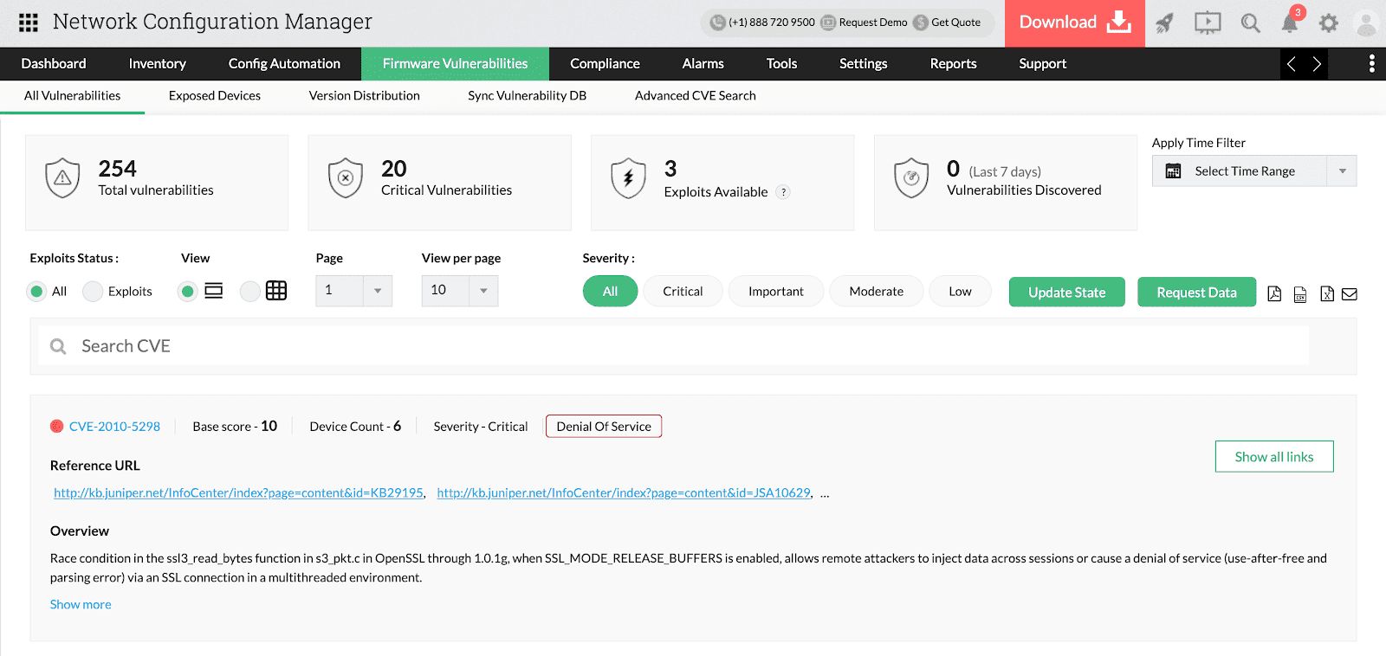Open the settings gear icon
Image resolution: width=1386 pixels, height=656 pixels.
pos(1329,23)
